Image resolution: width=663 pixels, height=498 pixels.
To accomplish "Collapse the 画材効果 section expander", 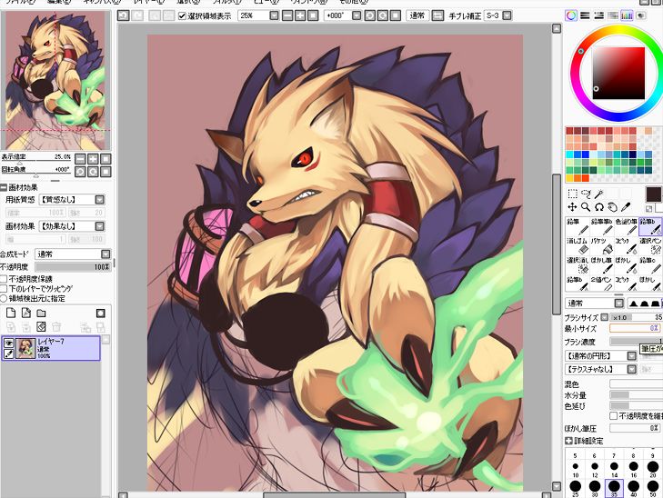I will (x=4, y=187).
